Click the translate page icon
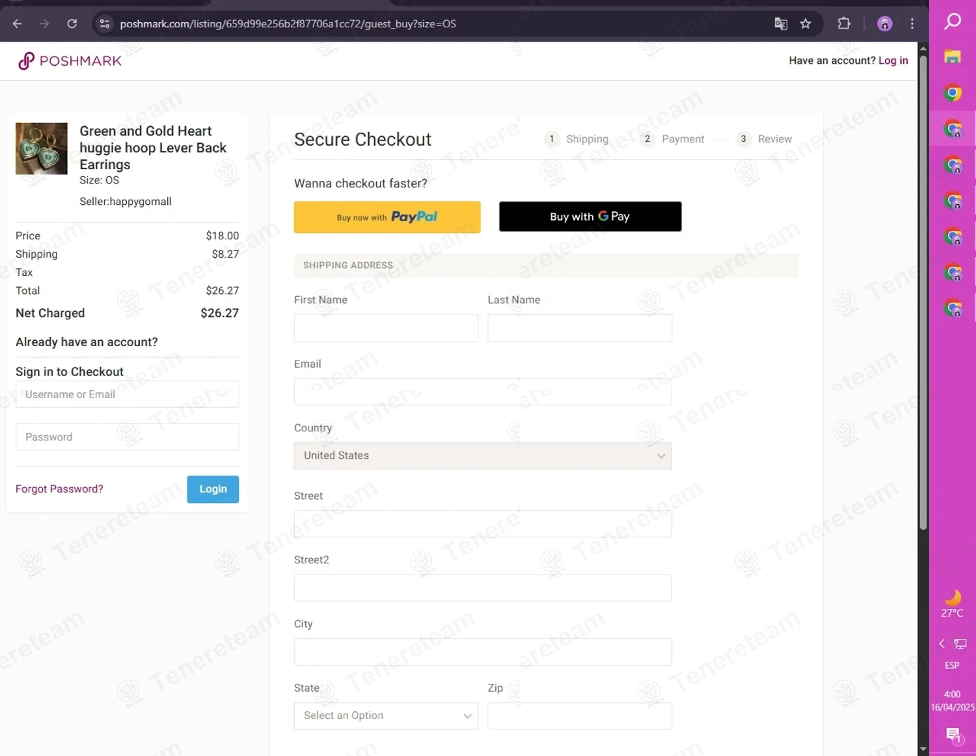The image size is (976, 756). pyautogui.click(x=781, y=24)
